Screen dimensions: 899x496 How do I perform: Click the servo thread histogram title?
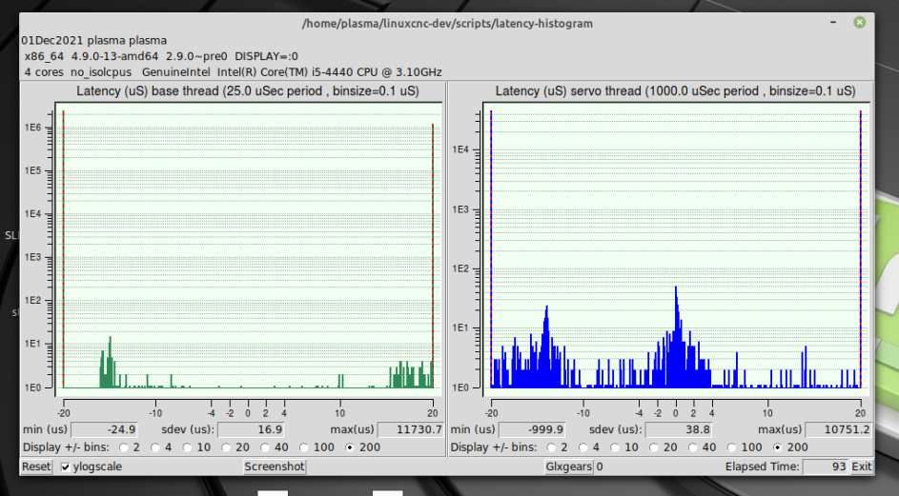tap(675, 91)
